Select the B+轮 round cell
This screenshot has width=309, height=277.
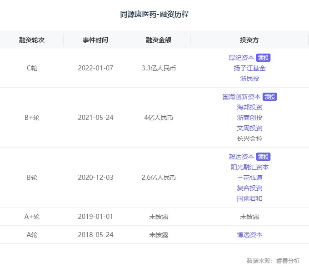[x=32, y=118]
